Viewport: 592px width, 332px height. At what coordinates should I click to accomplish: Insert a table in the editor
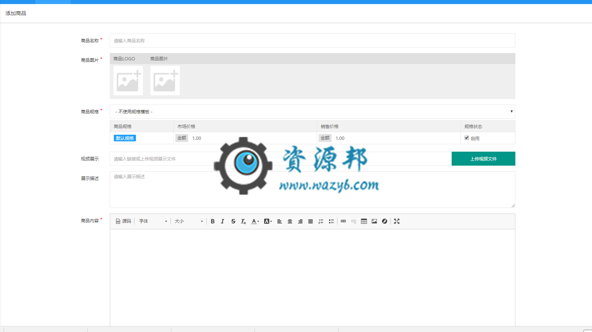[364, 221]
